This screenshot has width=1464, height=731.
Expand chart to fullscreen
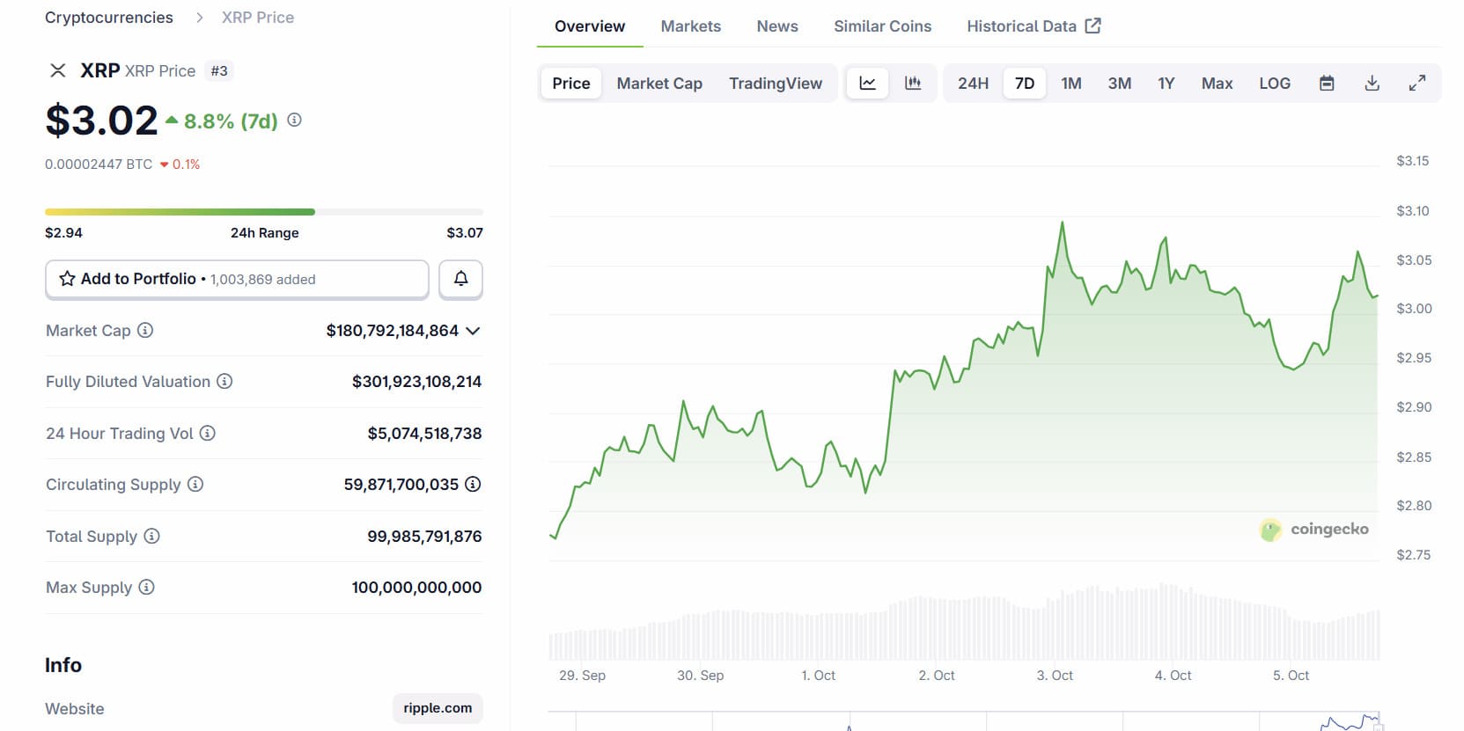1416,84
